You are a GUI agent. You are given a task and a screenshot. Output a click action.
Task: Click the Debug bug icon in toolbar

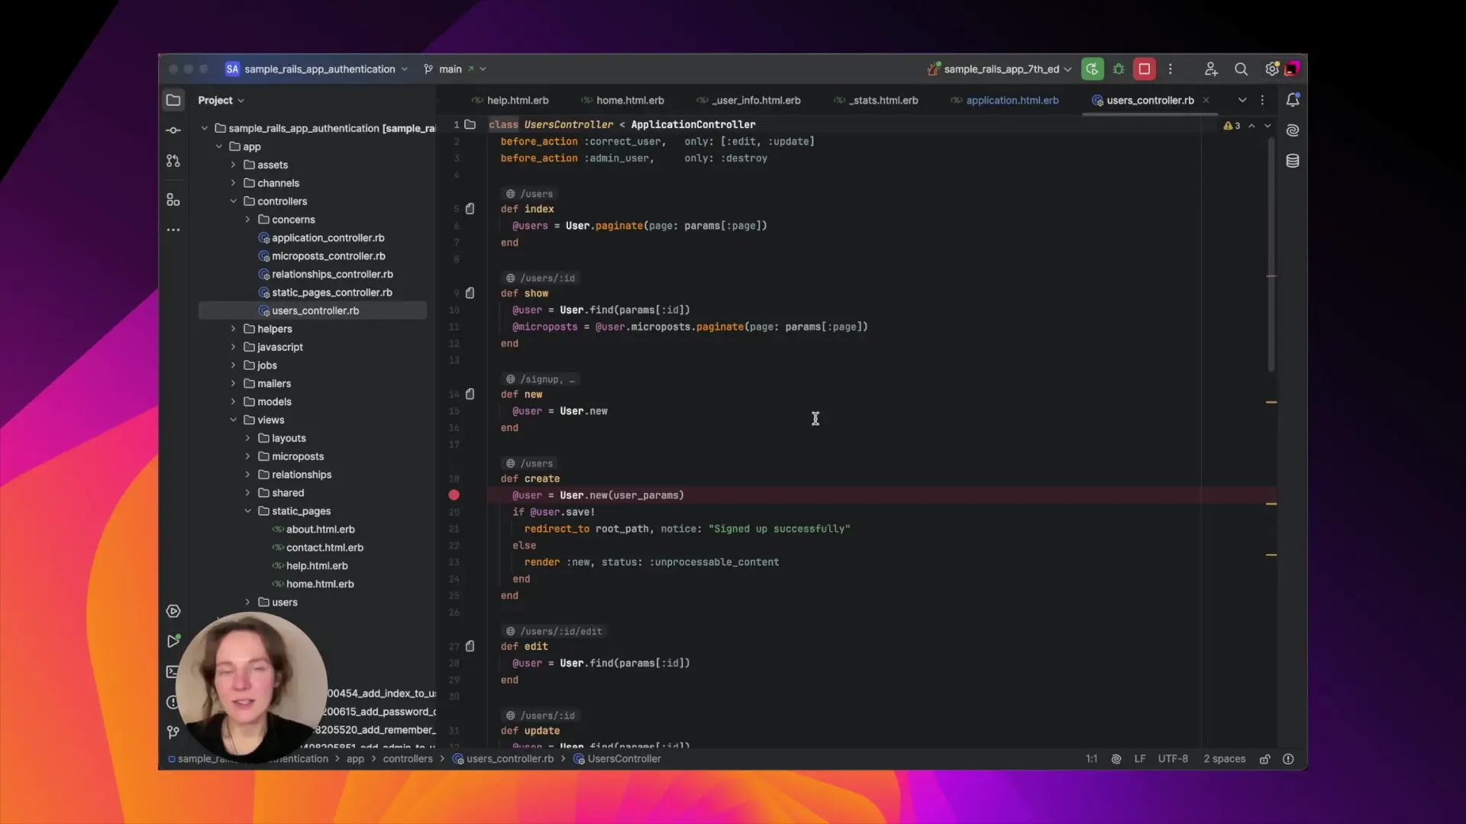(x=1119, y=69)
